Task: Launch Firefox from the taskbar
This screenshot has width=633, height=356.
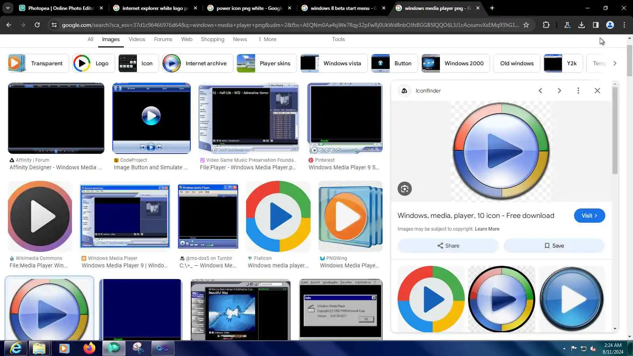Action: pos(89,348)
